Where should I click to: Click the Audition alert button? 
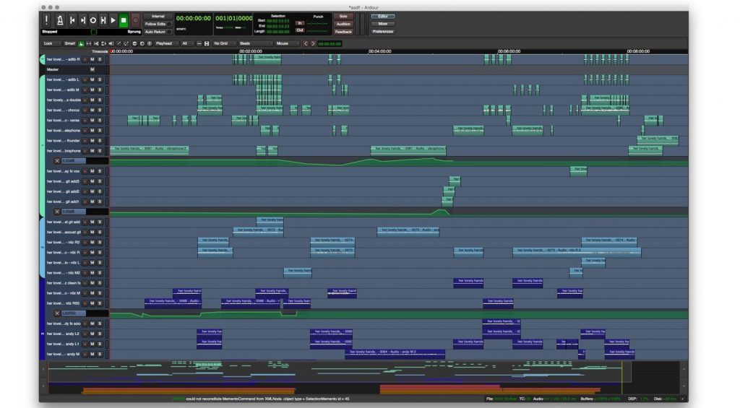pyautogui.click(x=343, y=24)
